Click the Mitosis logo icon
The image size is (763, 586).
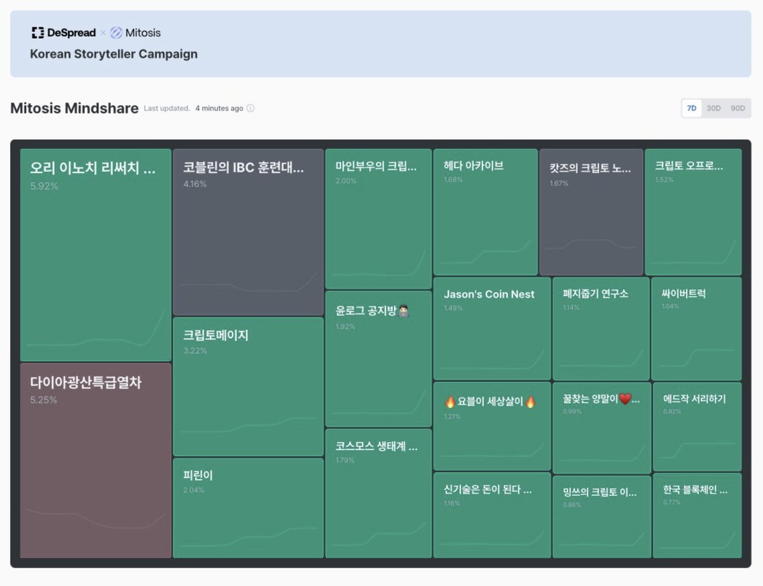click(116, 32)
